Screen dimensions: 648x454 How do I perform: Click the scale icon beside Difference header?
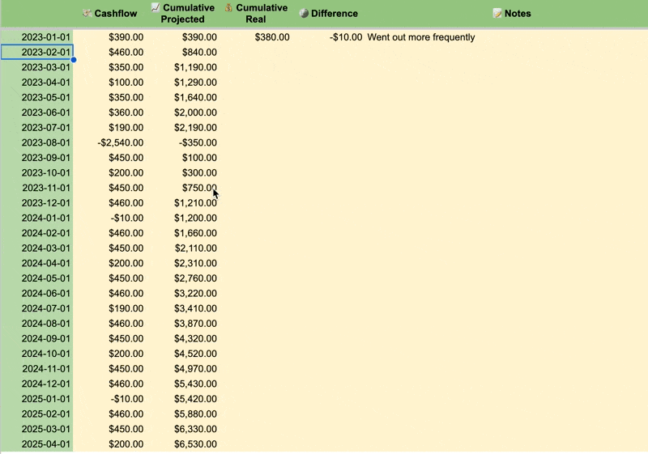(304, 14)
